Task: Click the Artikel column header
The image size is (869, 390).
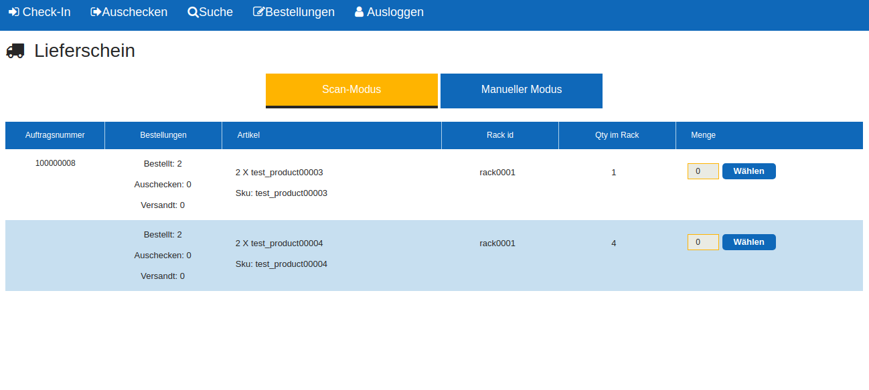Action: tap(248, 135)
